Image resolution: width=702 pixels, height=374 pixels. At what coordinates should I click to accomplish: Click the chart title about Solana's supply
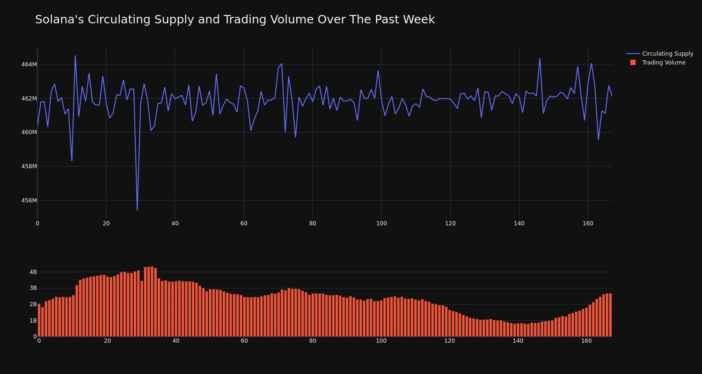point(235,20)
